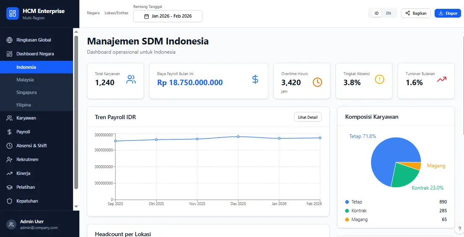The height and width of the screenshot is (237, 464).
Task: Click the shield icon beside Kepatuhan
Action: tap(10, 201)
